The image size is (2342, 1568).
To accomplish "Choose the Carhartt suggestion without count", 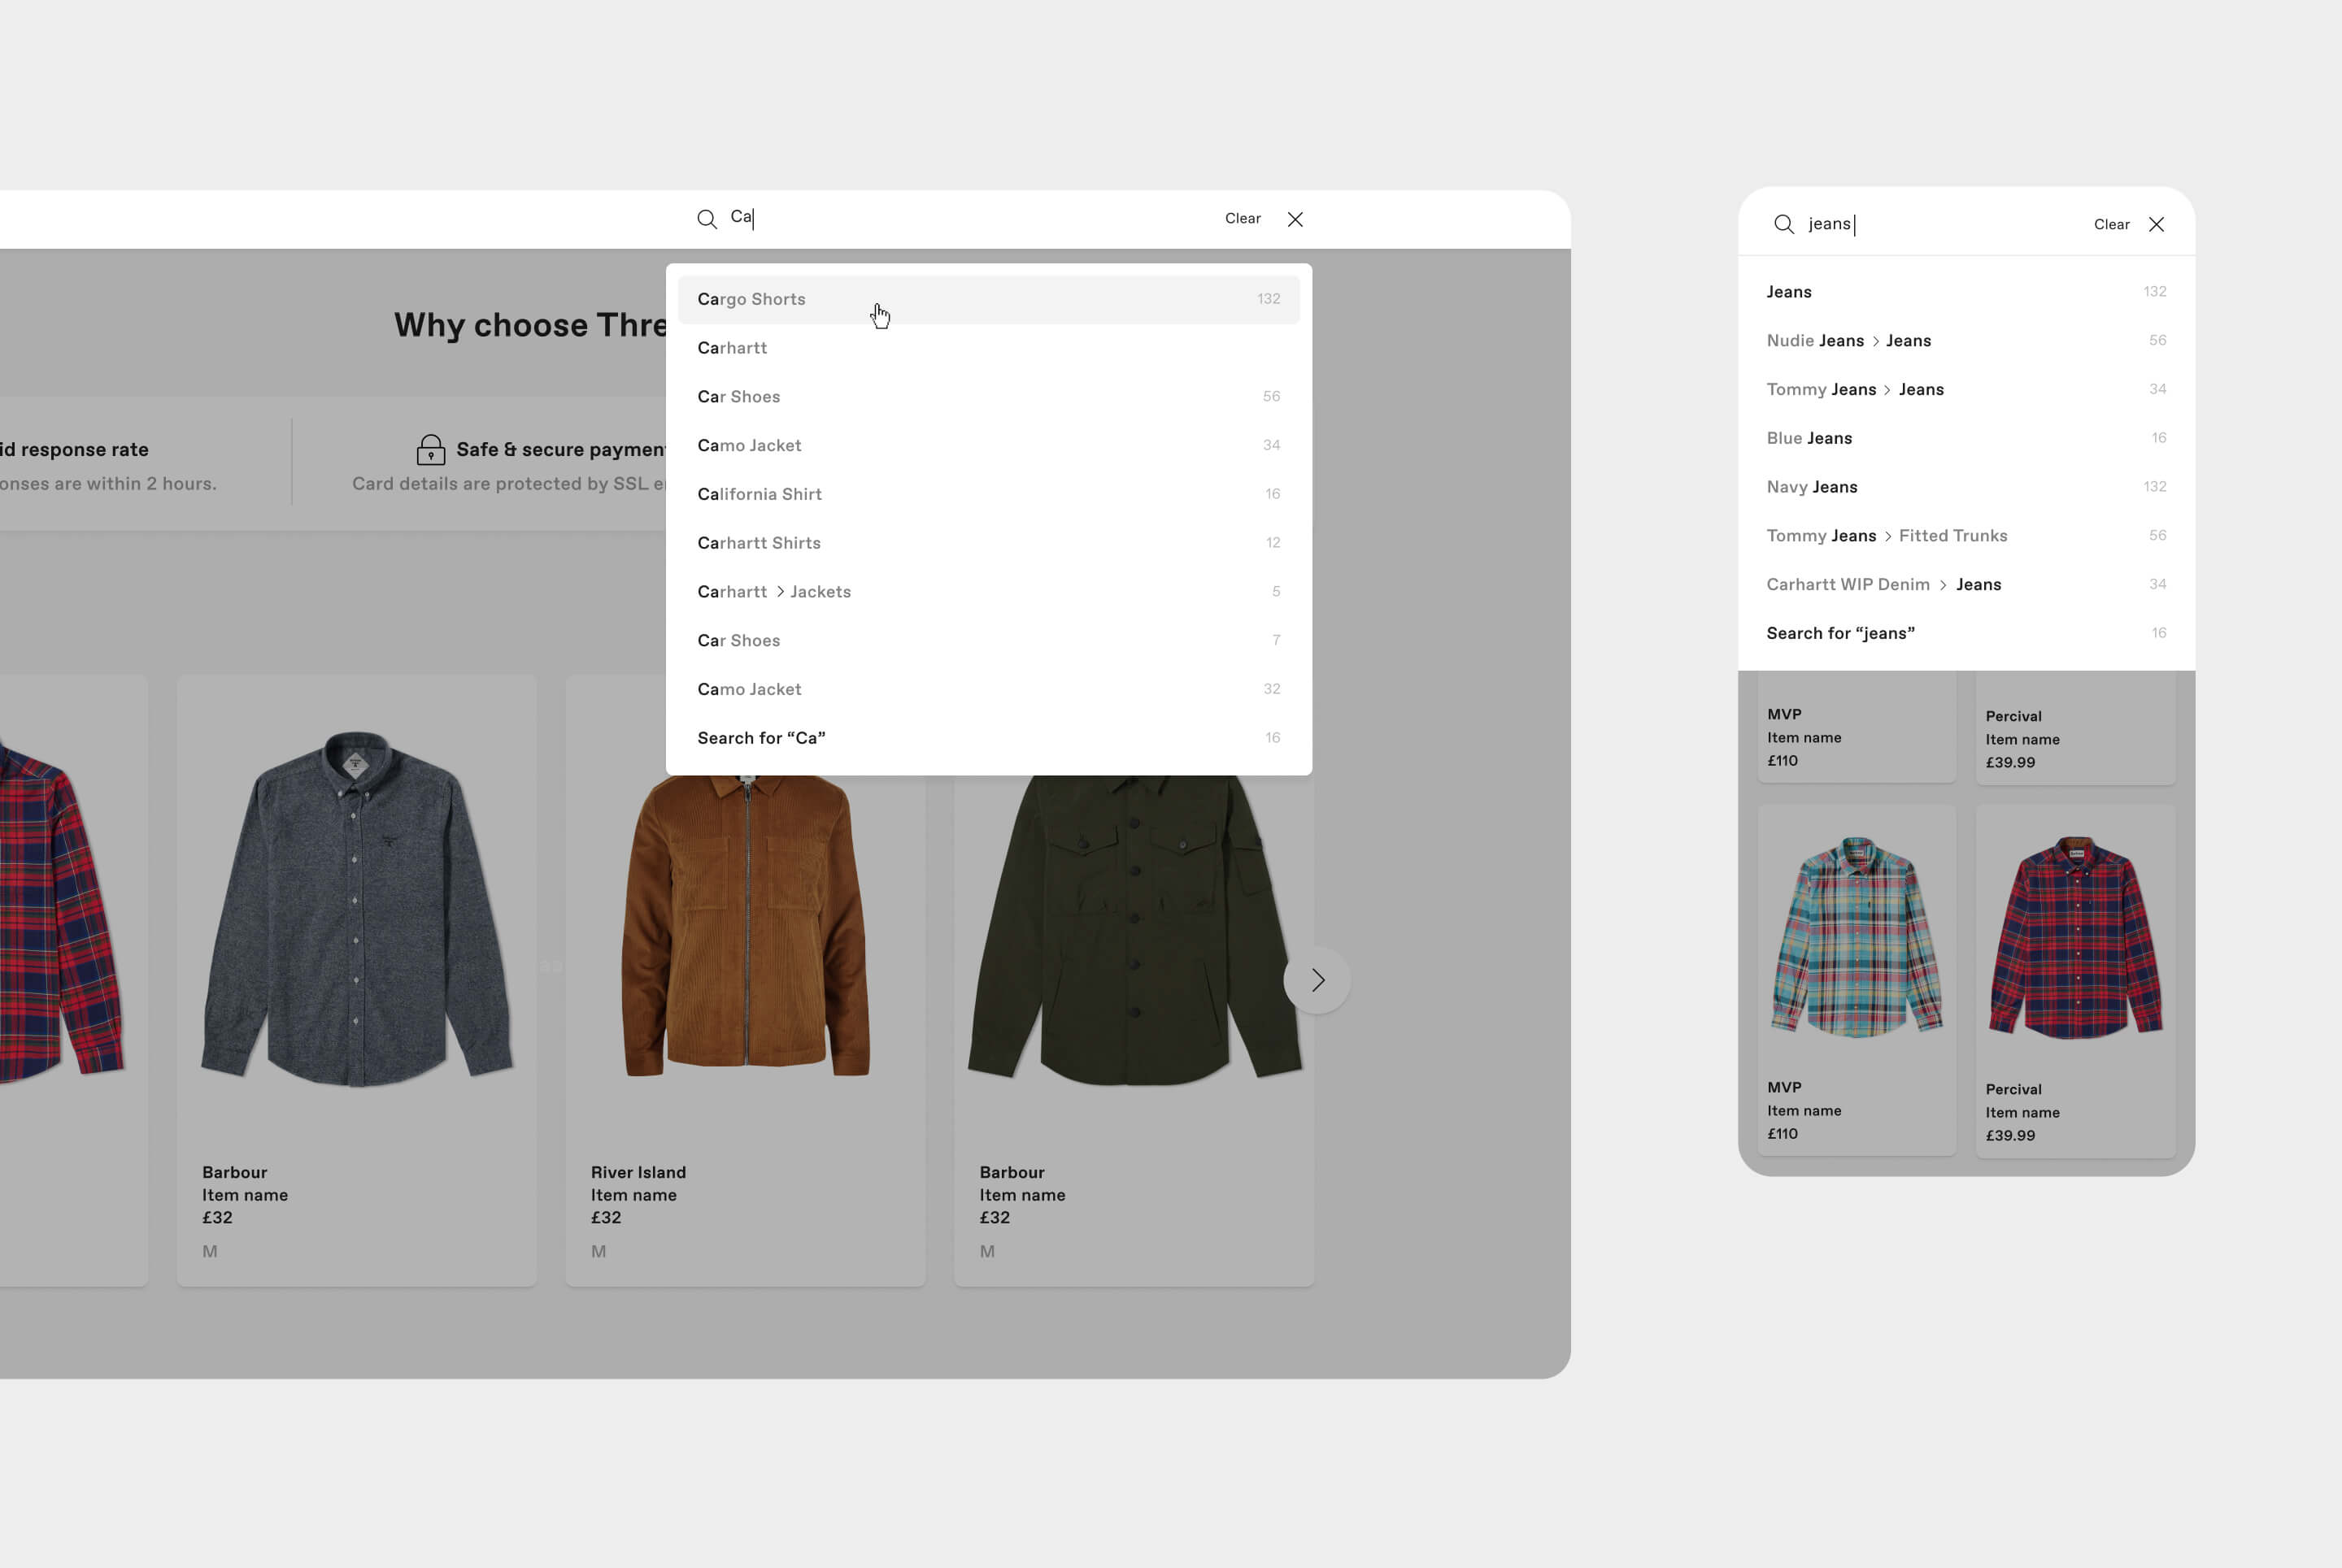I will 733,348.
